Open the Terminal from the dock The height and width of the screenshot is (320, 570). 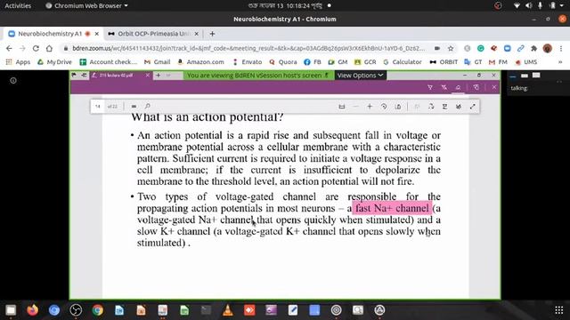pos(206,310)
